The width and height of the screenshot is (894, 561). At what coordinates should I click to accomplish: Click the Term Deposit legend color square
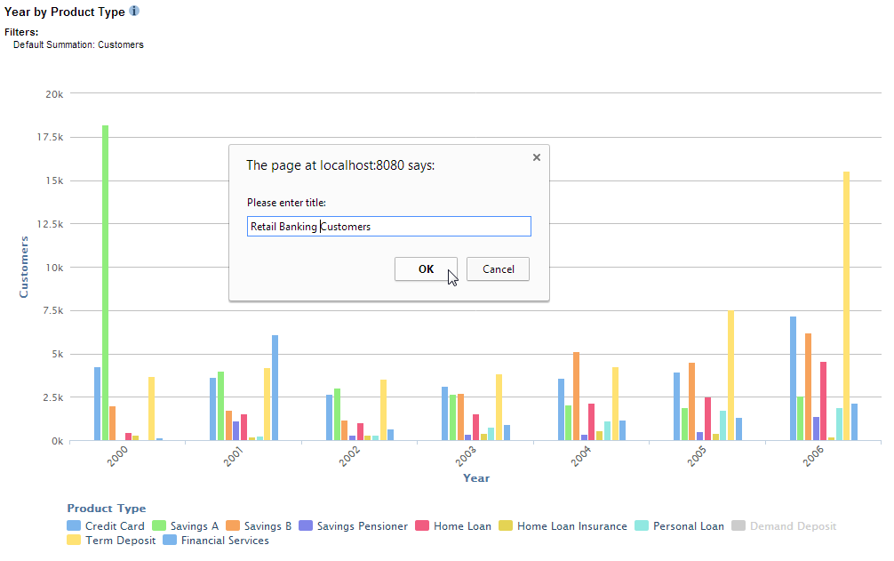click(75, 540)
